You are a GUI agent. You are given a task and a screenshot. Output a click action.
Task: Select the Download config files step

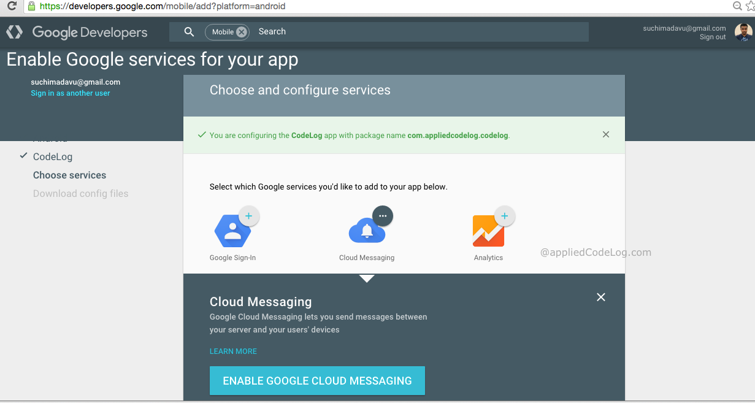[81, 193]
